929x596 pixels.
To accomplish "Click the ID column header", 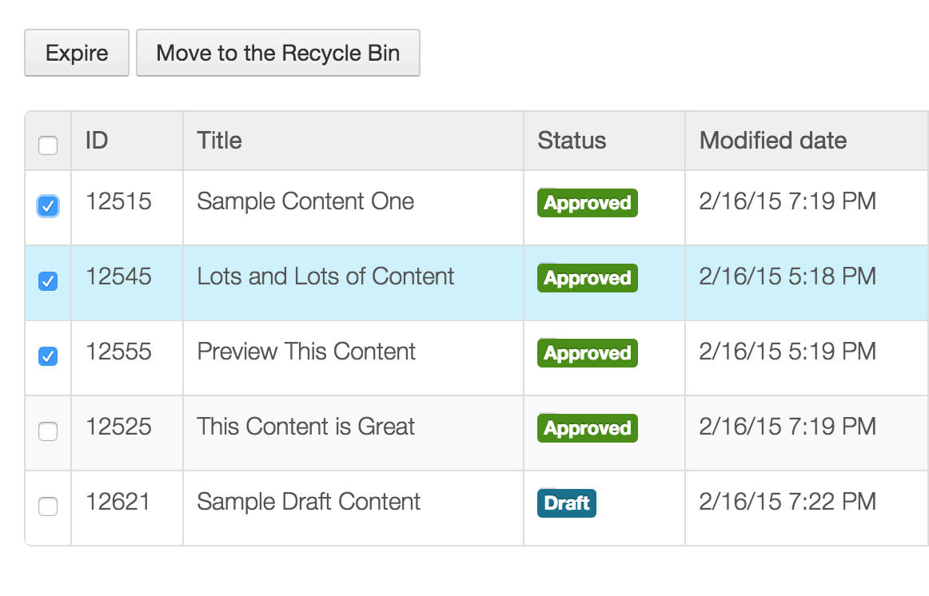I will pos(97,141).
